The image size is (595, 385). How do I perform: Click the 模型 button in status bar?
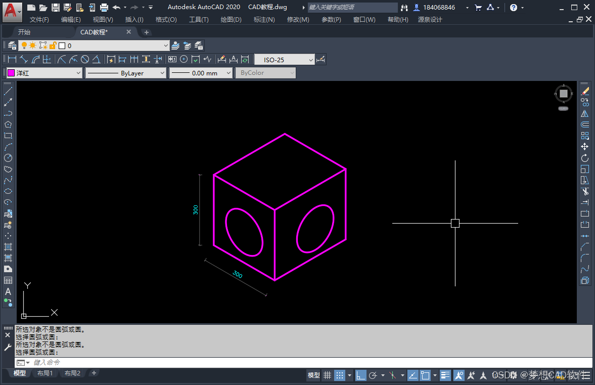pos(313,375)
